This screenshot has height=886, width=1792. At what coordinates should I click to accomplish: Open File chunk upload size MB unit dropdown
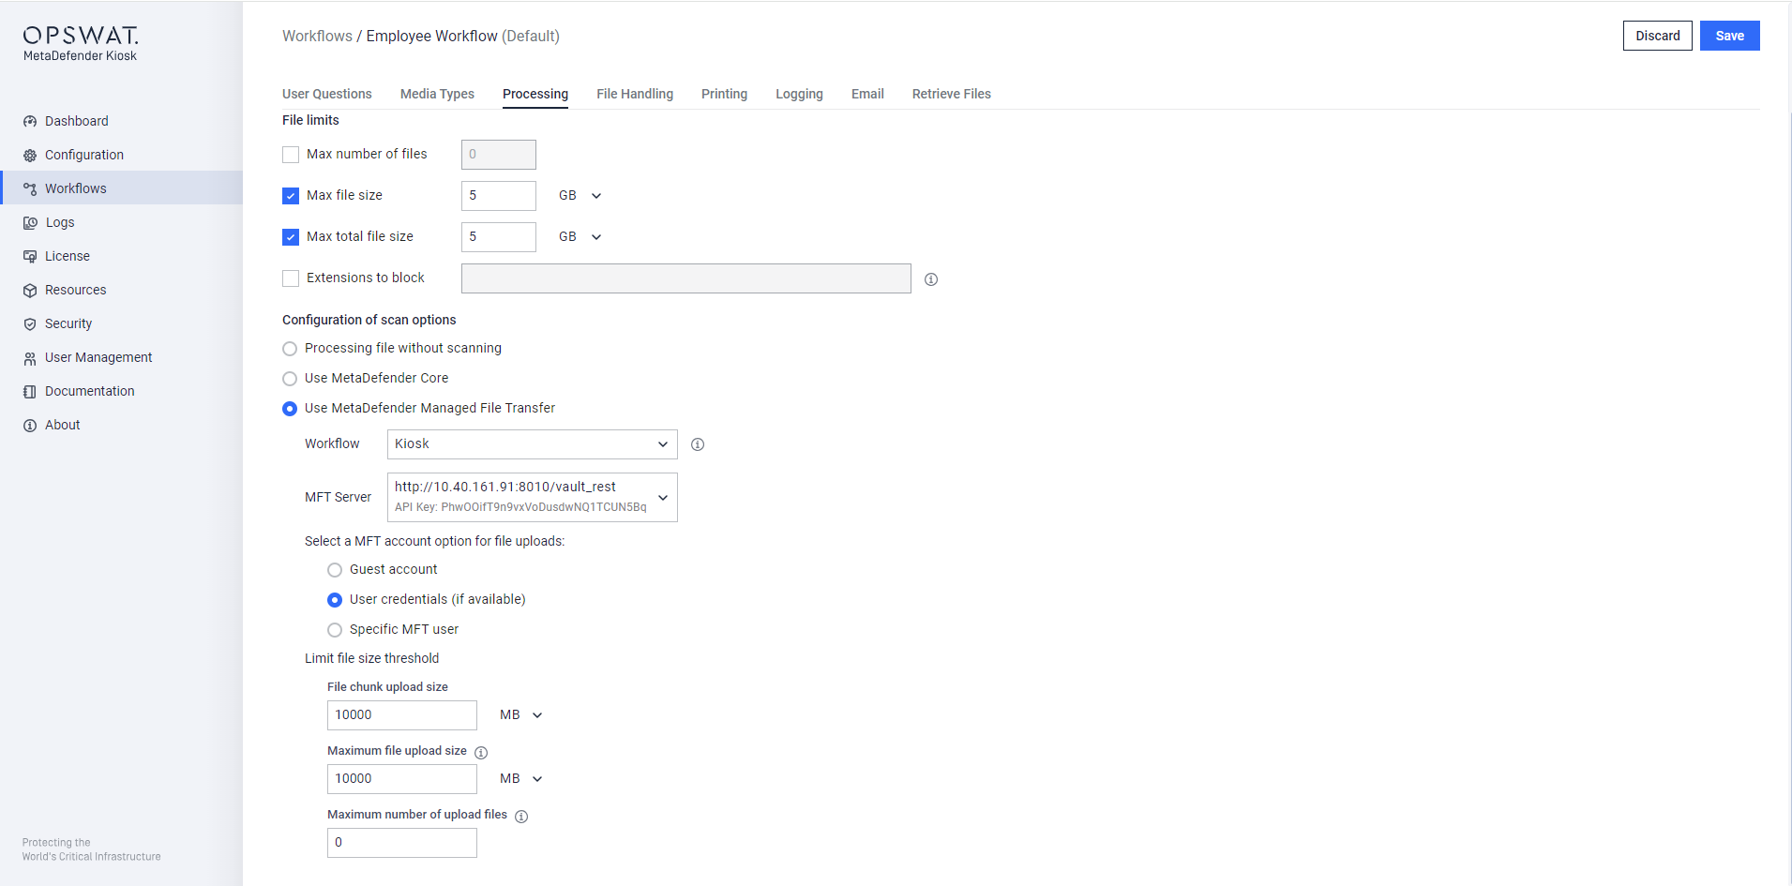(520, 715)
